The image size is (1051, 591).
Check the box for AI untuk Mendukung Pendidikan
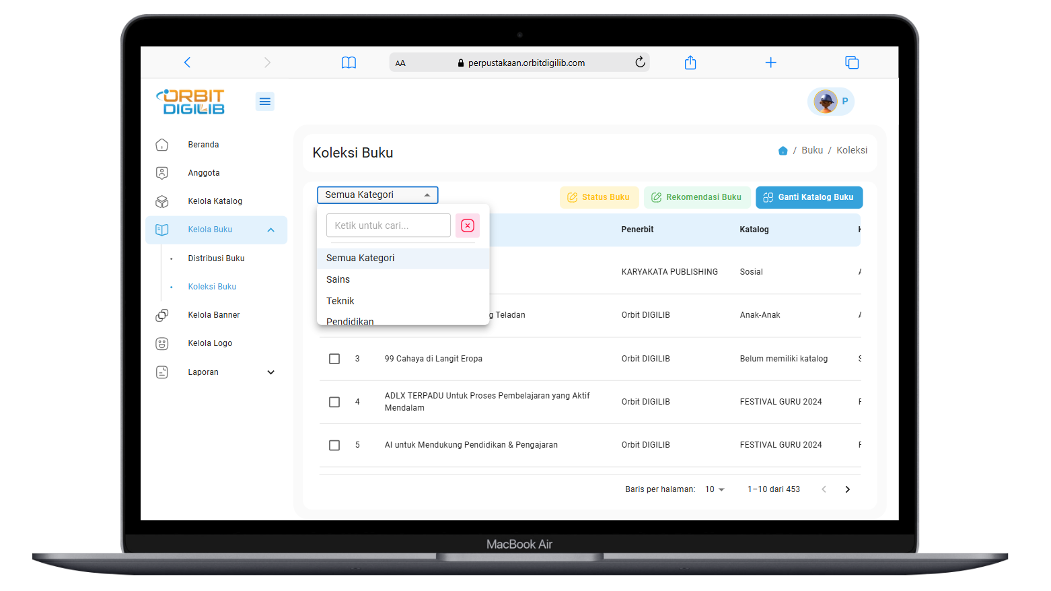pyautogui.click(x=334, y=445)
